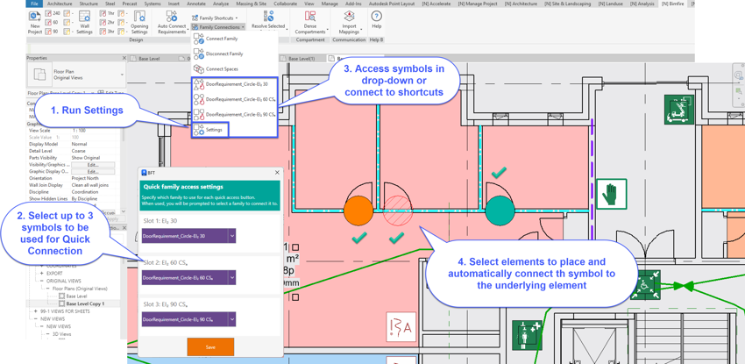
Task: Open the [N] Analysis ribbon tab
Action: [642, 4]
